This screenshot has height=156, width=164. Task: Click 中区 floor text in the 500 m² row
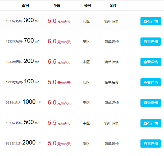click(86, 123)
